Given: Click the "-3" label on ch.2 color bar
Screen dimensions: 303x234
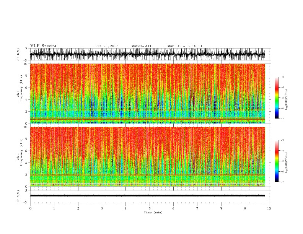Looking at the screenshot, I should click(282, 140).
